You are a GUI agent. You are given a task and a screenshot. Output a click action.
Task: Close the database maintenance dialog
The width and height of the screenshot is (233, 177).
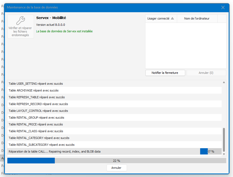pyautogui.click(x=223, y=8)
